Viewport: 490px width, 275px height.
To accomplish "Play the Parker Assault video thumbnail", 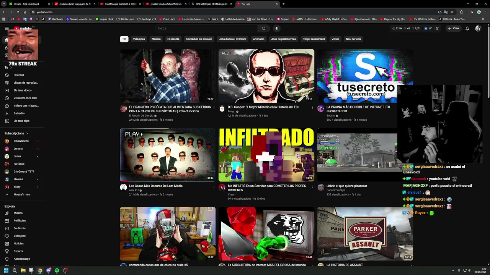I will (365, 234).
